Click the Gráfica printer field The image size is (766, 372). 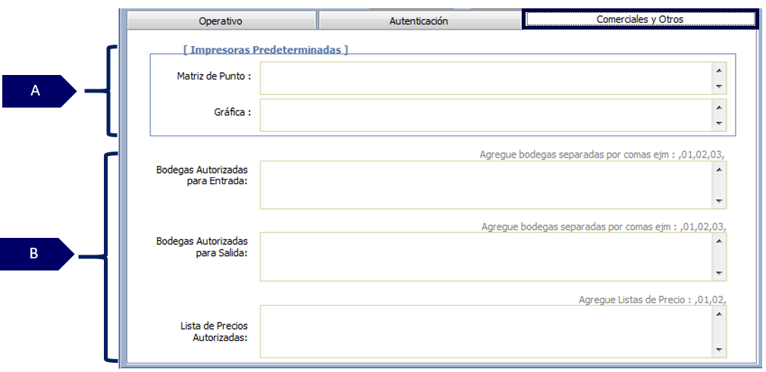[494, 115]
